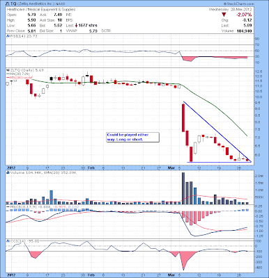Select the Chg value -0.12
This screenshot has height=278, width=269.
pos(247,20)
